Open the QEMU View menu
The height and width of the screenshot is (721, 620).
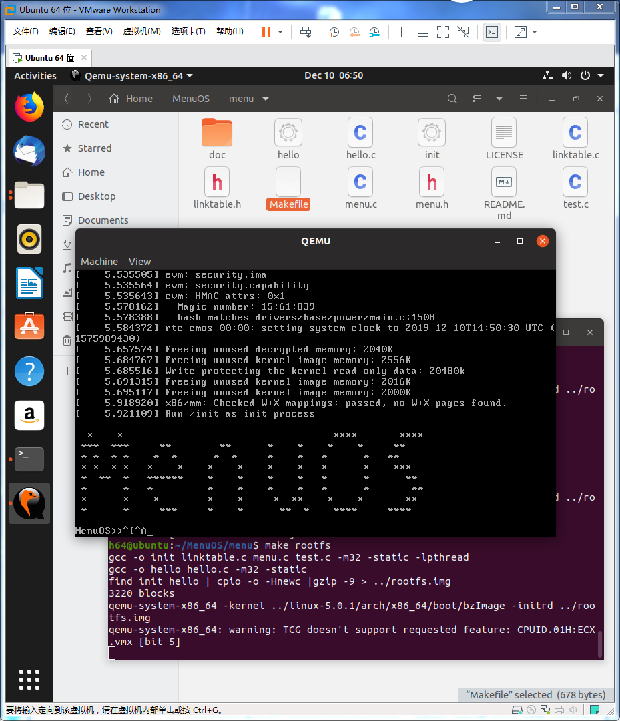[x=139, y=262]
